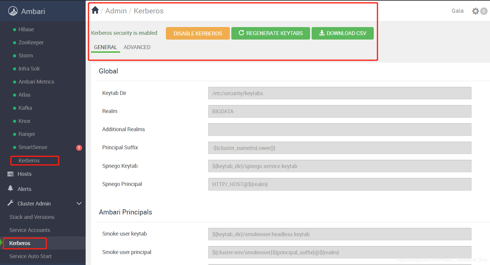Switch to the GENERAL tab
490x265 pixels.
click(106, 47)
